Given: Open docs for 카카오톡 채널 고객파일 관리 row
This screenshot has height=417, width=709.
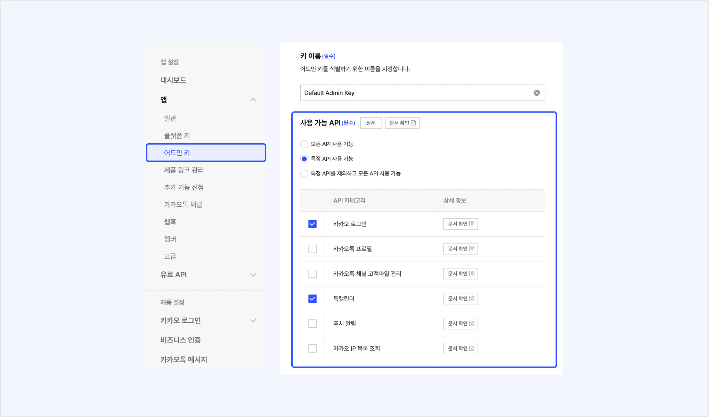Looking at the screenshot, I should (460, 274).
